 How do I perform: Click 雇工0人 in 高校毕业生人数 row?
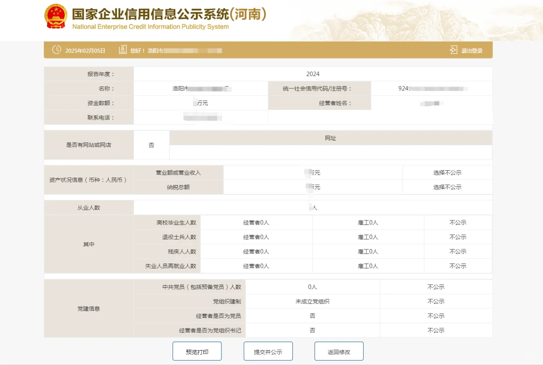[x=368, y=222]
